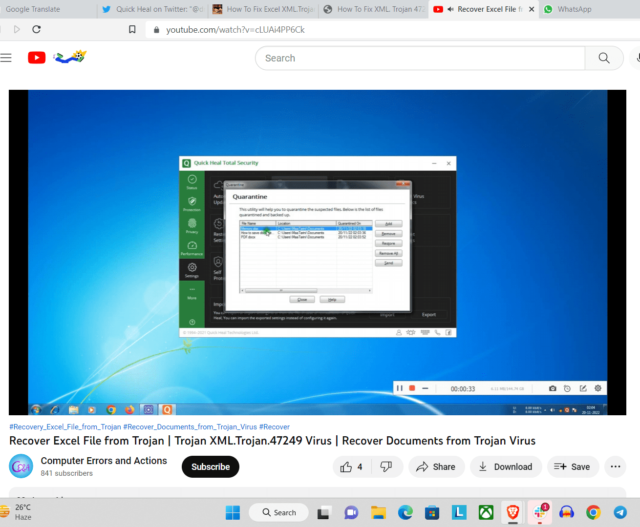Bookmark this page in the browser
Viewport: 640px width, 527px height.
pyautogui.click(x=132, y=29)
